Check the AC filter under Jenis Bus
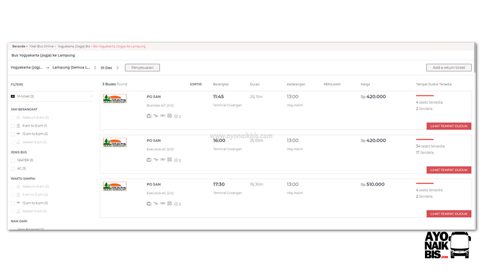Image resolution: width=483 pixels, height=272 pixels. (12, 169)
